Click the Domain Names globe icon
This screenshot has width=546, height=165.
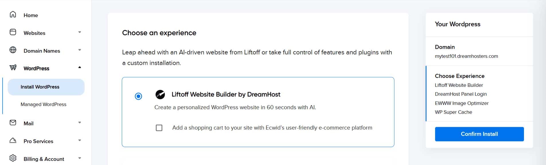13,50
